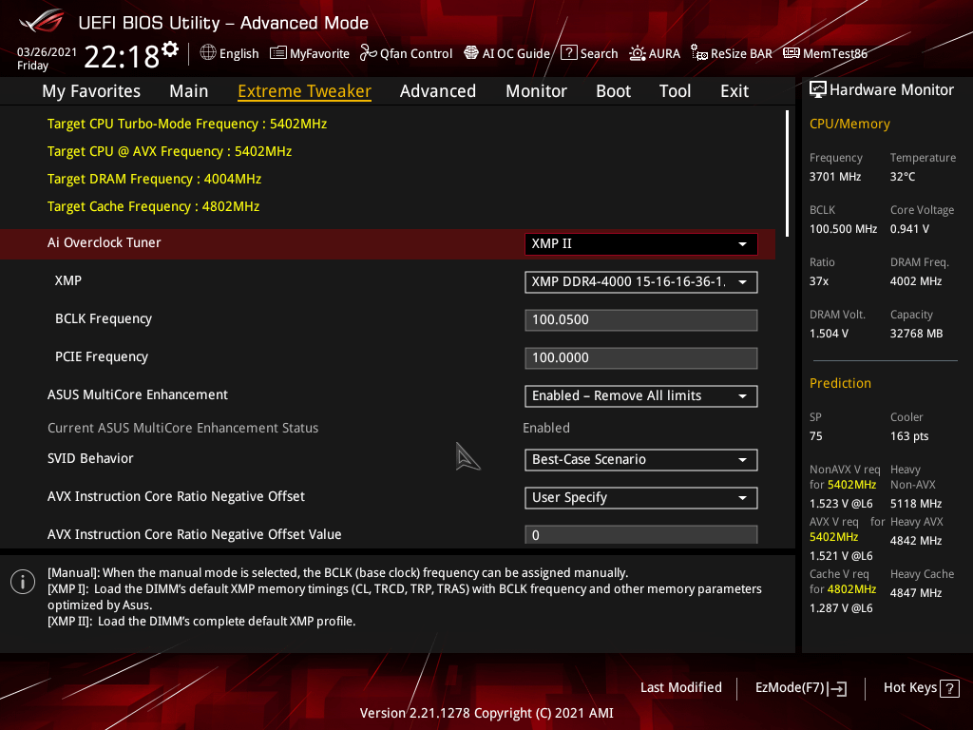
Task: Click the 100.500 MHz BCLK value
Action: pyautogui.click(x=843, y=229)
